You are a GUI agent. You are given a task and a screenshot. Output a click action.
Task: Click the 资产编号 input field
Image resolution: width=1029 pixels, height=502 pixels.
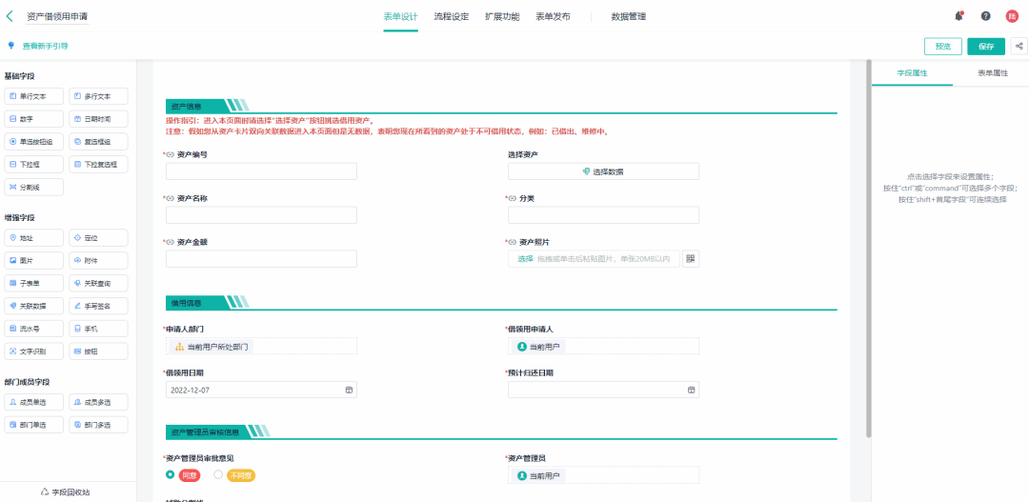point(261,171)
